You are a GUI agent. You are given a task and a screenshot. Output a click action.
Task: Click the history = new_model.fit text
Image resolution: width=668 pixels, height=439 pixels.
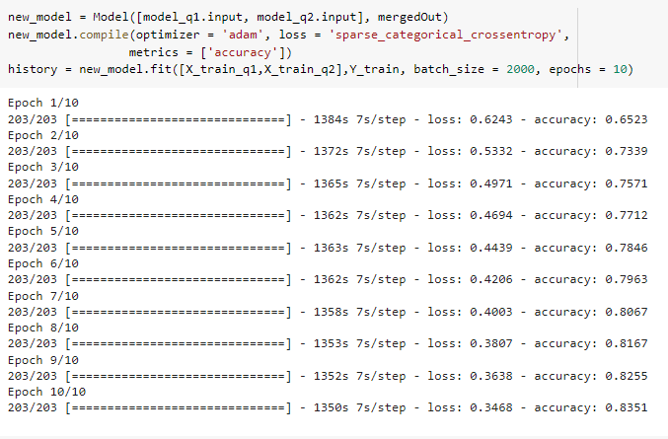coord(90,69)
